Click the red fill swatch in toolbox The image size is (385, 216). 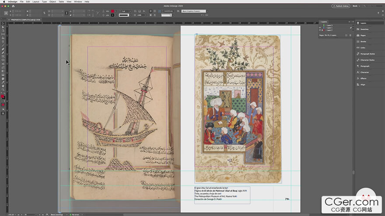tap(3, 96)
